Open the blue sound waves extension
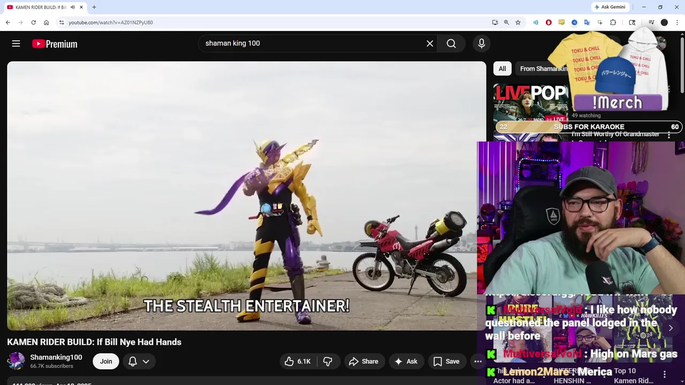The height and width of the screenshot is (385, 685). [x=536, y=22]
